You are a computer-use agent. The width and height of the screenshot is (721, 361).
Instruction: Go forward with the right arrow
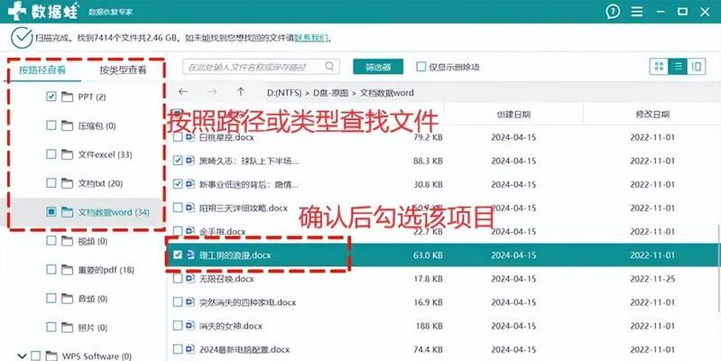coord(212,92)
